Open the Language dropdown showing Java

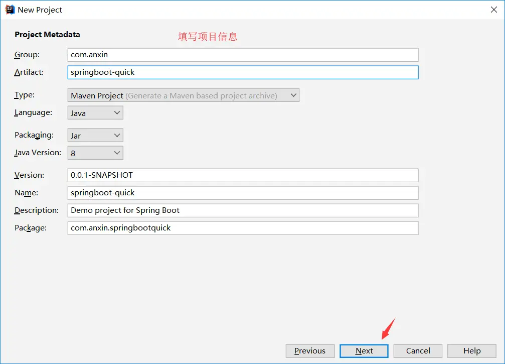[95, 113]
